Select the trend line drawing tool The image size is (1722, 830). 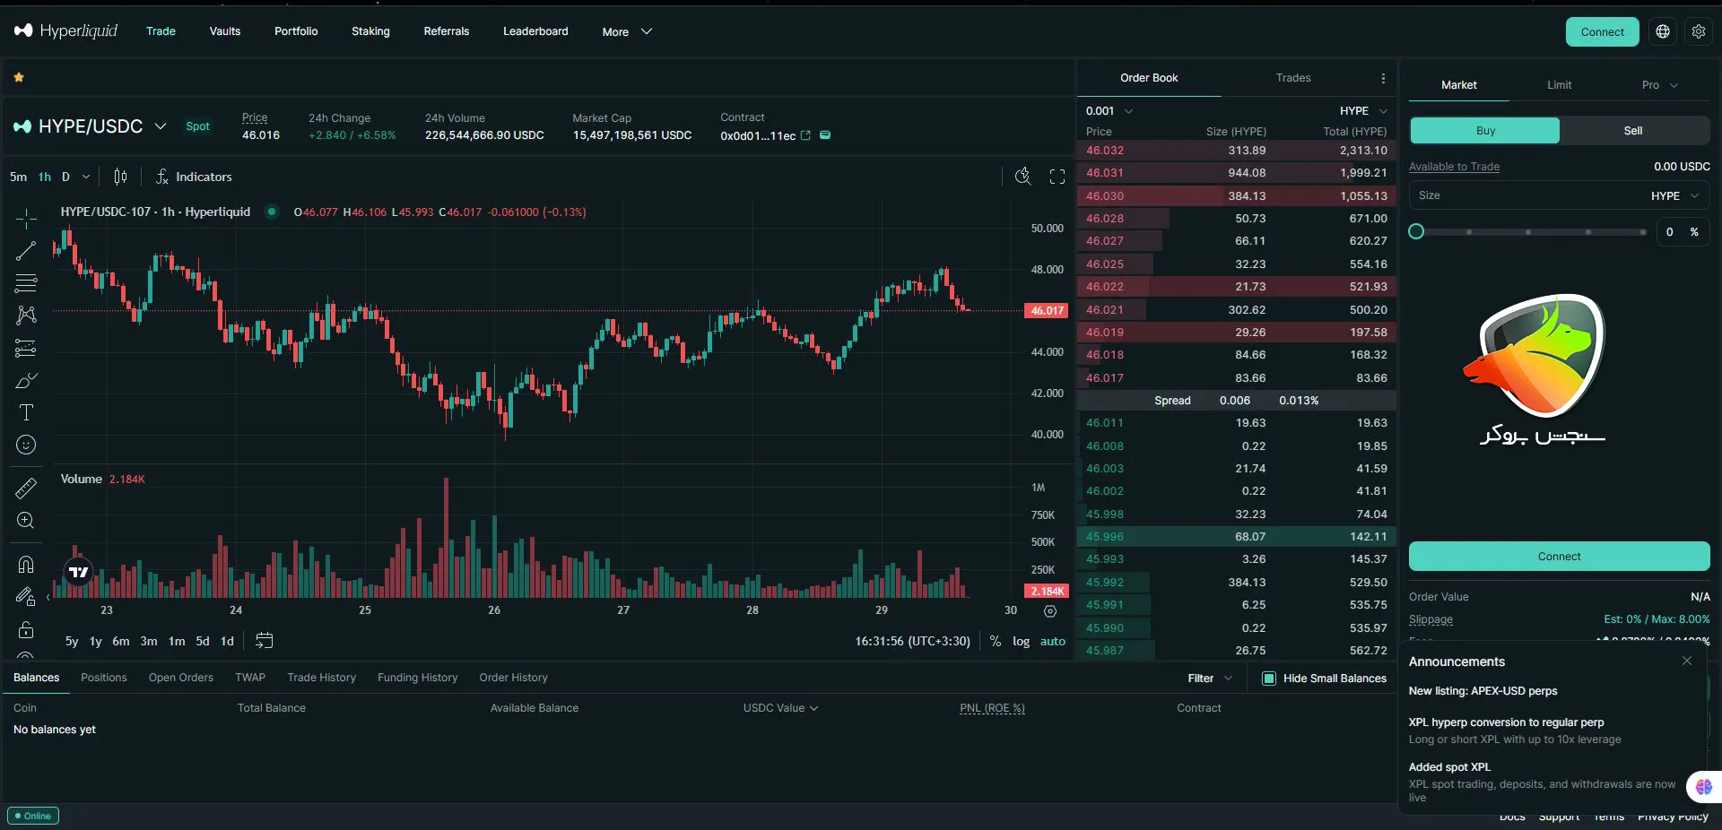point(26,251)
